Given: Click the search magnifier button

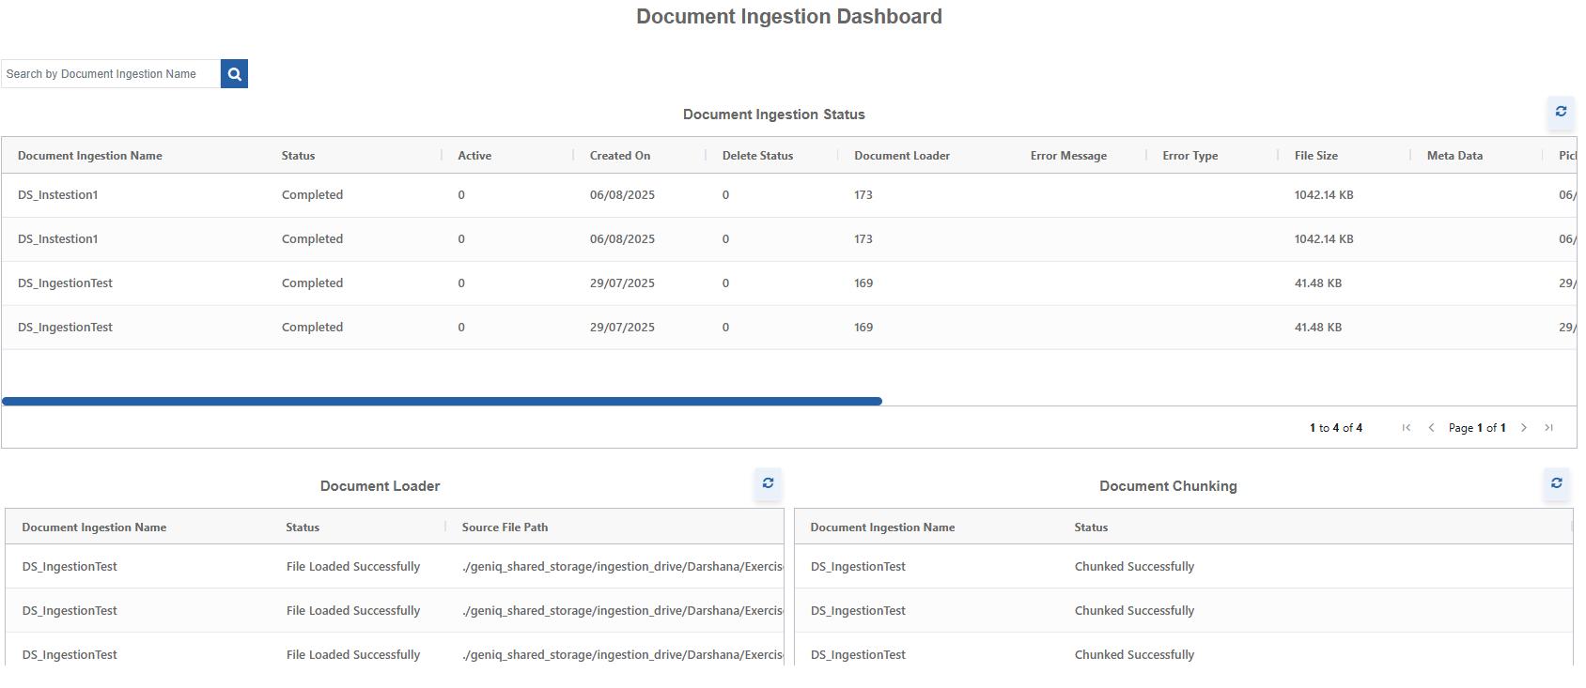Looking at the screenshot, I should [234, 74].
